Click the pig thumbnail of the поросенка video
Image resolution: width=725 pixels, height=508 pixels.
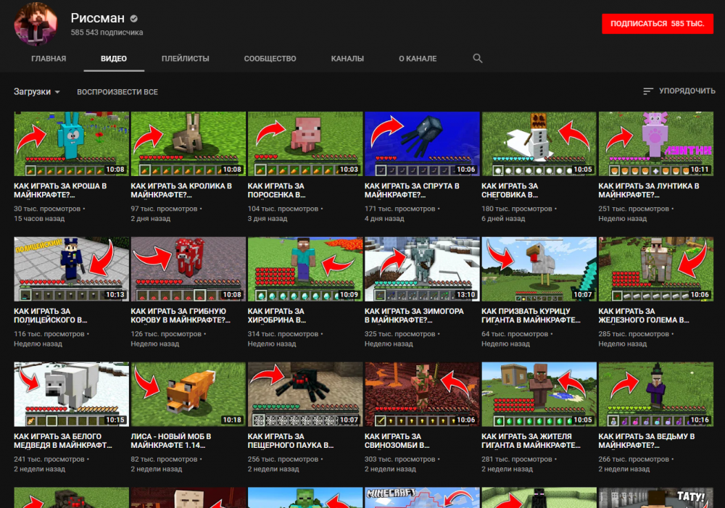(x=304, y=143)
